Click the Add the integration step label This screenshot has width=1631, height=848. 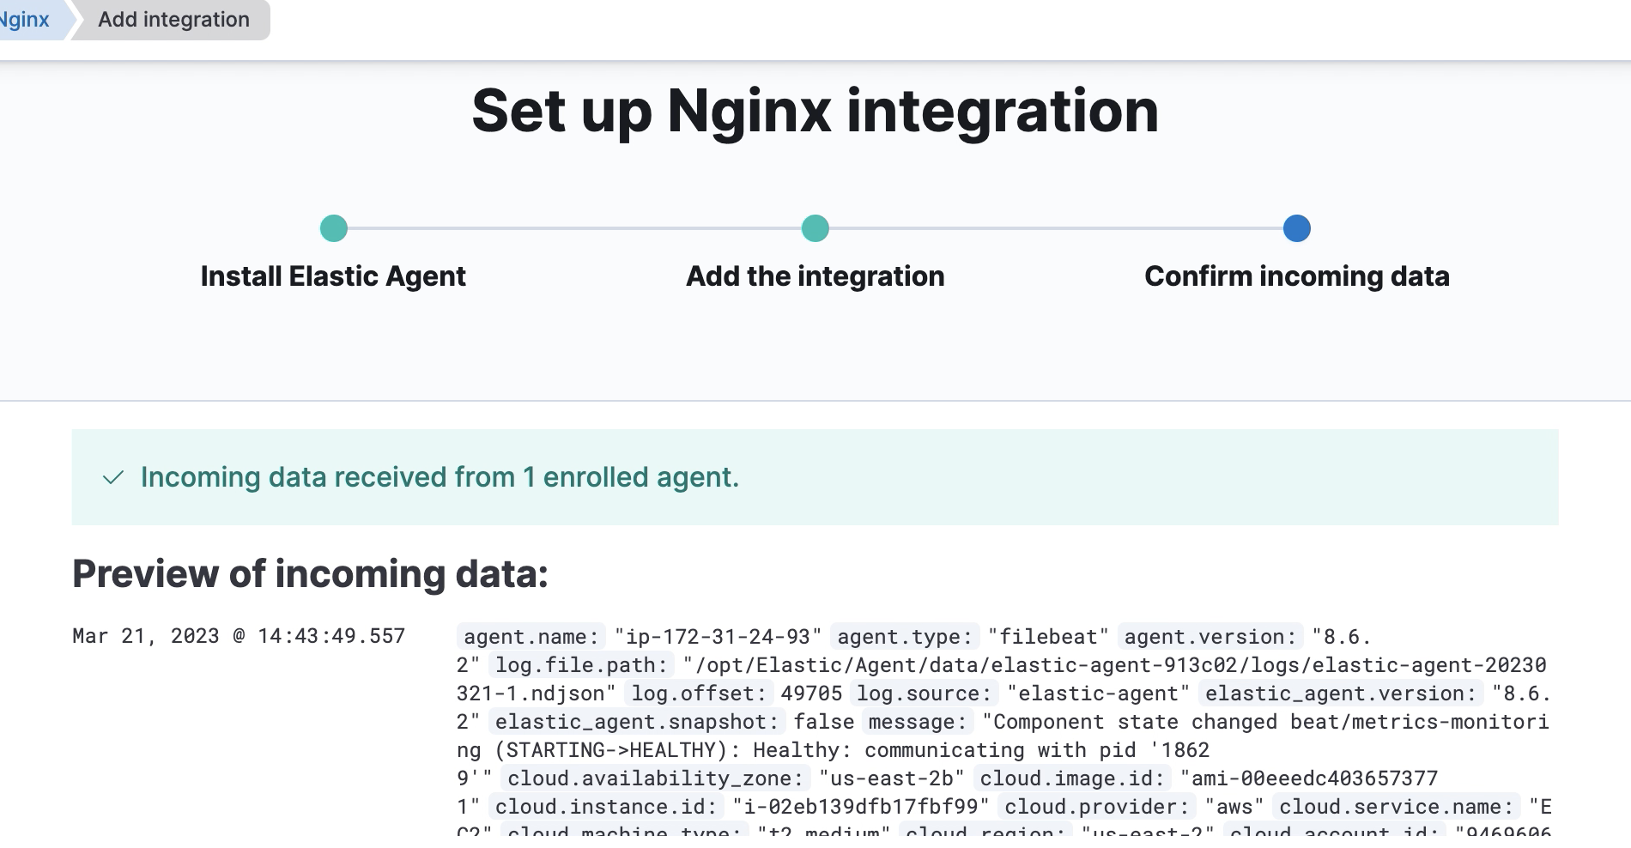[x=815, y=276]
